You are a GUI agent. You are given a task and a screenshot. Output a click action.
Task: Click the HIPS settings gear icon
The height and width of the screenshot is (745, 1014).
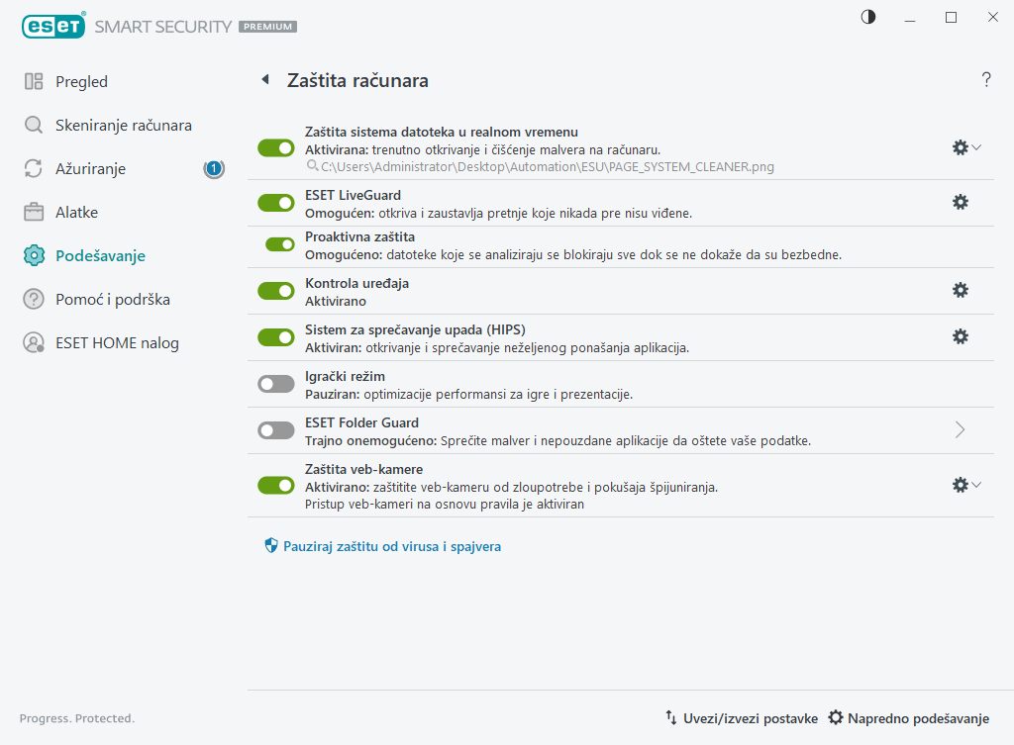pyautogui.click(x=960, y=336)
